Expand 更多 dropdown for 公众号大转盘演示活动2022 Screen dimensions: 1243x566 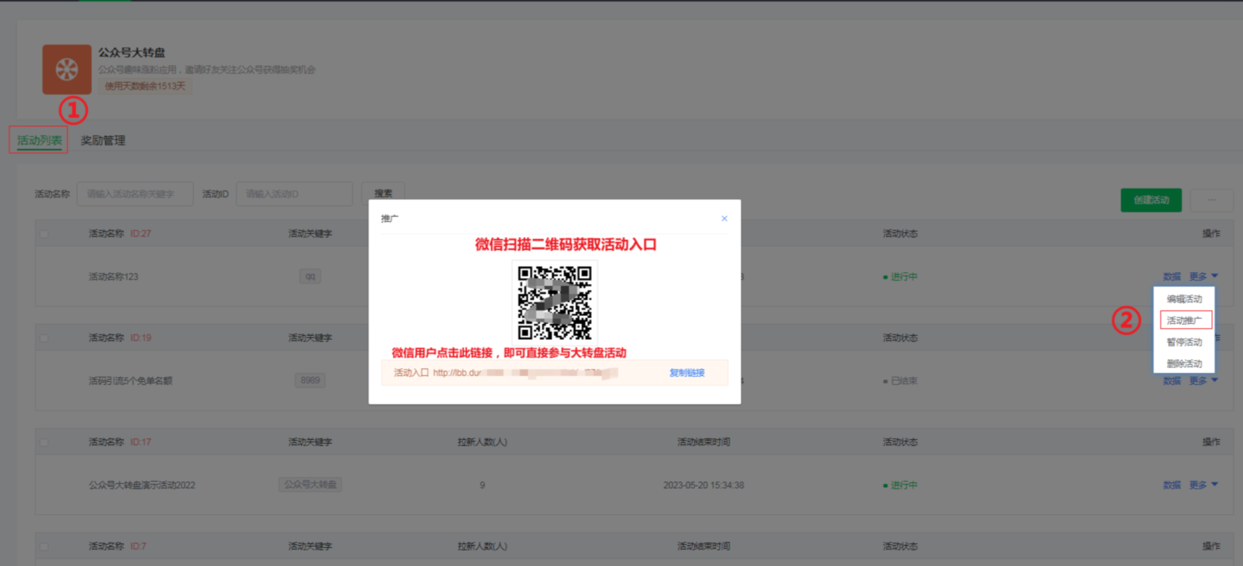(x=1203, y=485)
